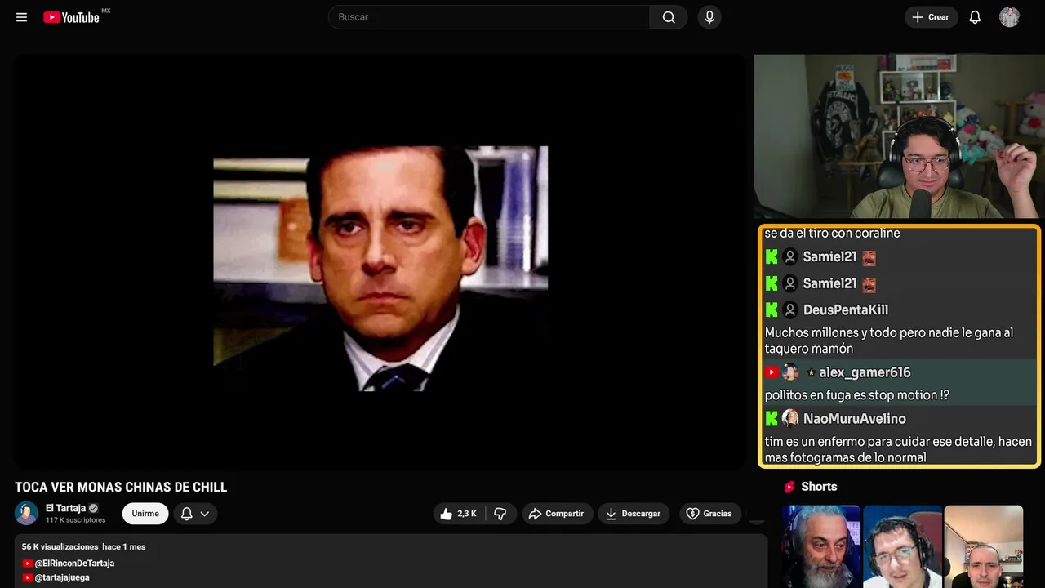Click the '117 K suscriptores' count
Screen dimensions: 1045x588
point(76,520)
